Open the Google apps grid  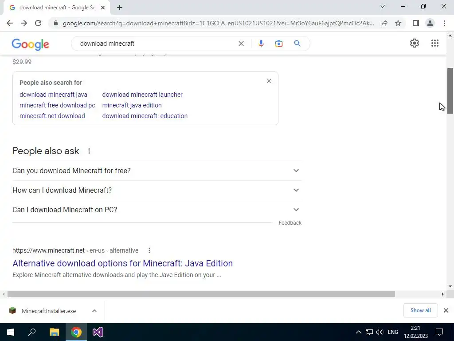[435, 43]
